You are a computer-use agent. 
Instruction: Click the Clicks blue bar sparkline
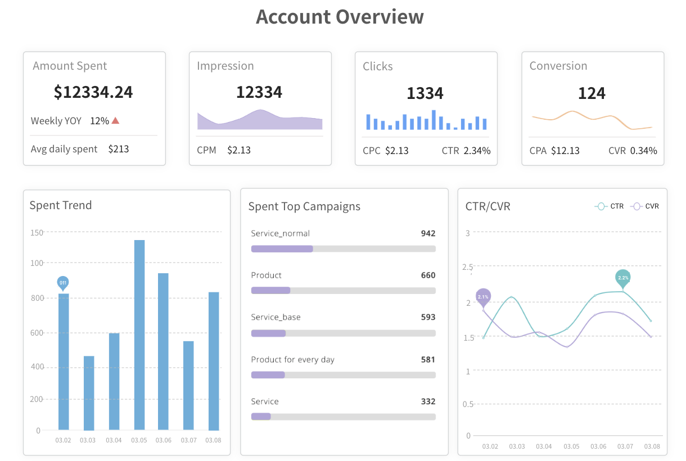[x=426, y=121]
